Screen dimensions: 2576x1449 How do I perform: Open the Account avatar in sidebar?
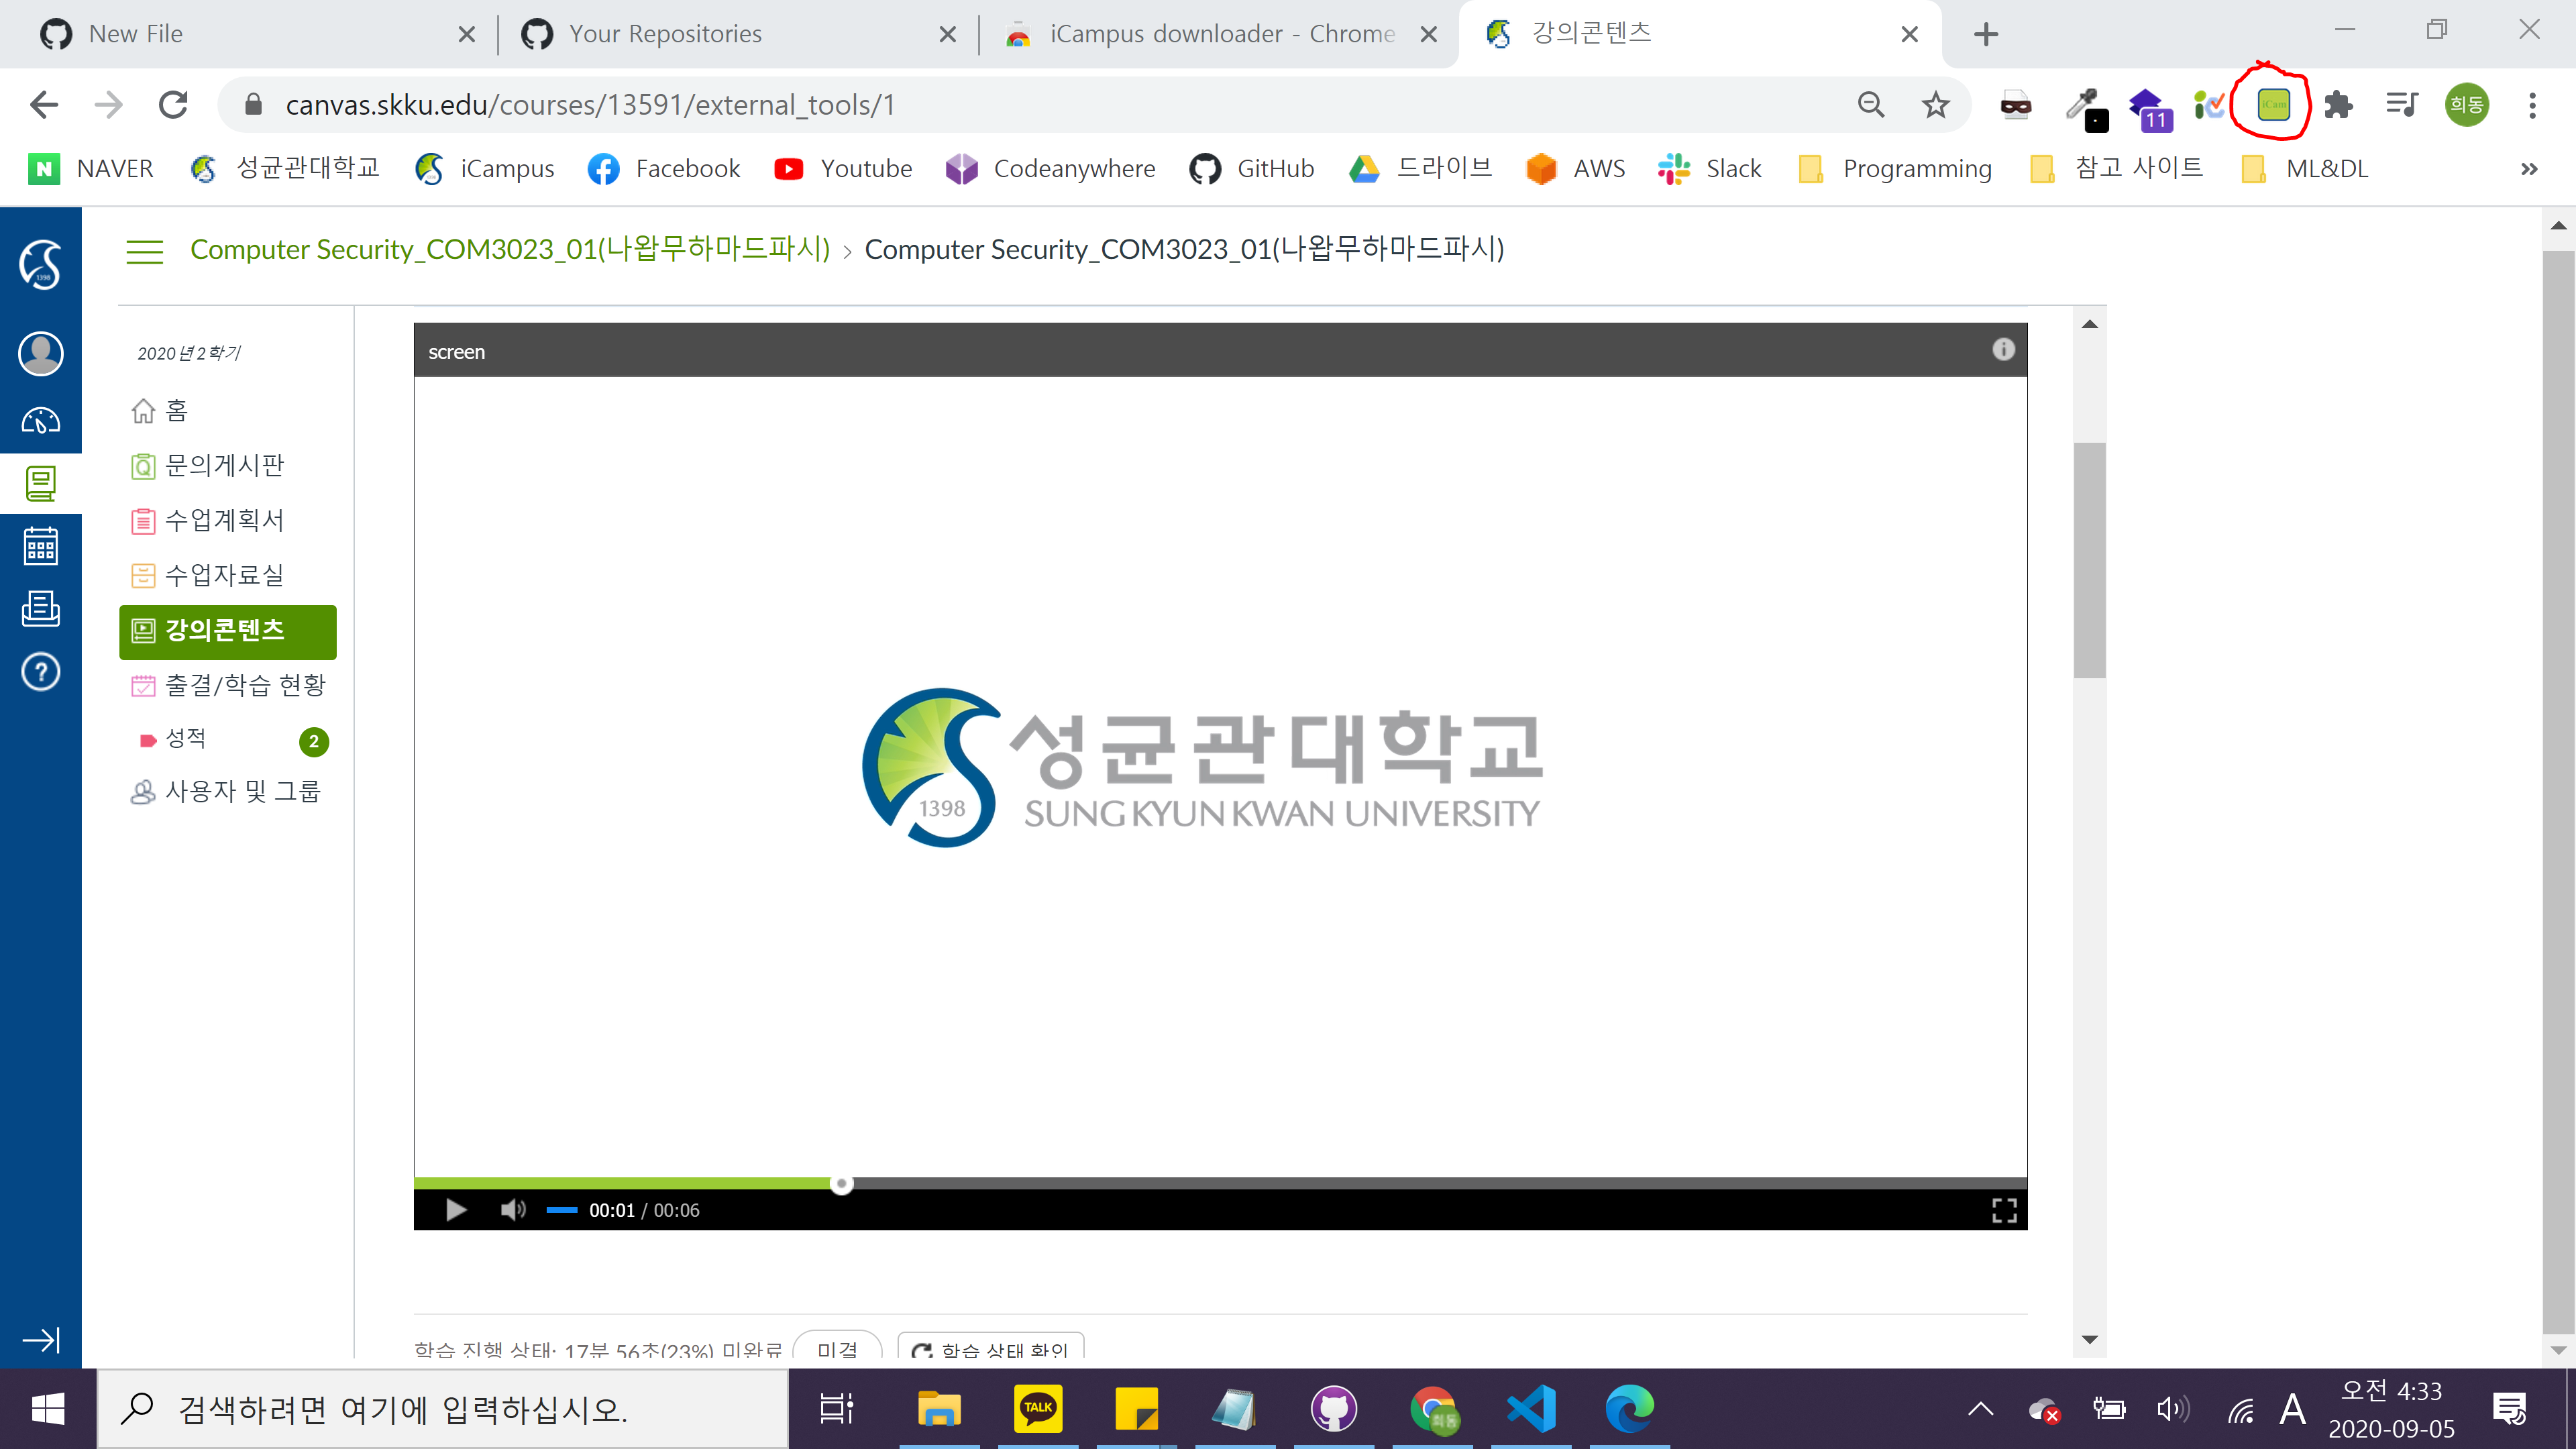[x=40, y=353]
